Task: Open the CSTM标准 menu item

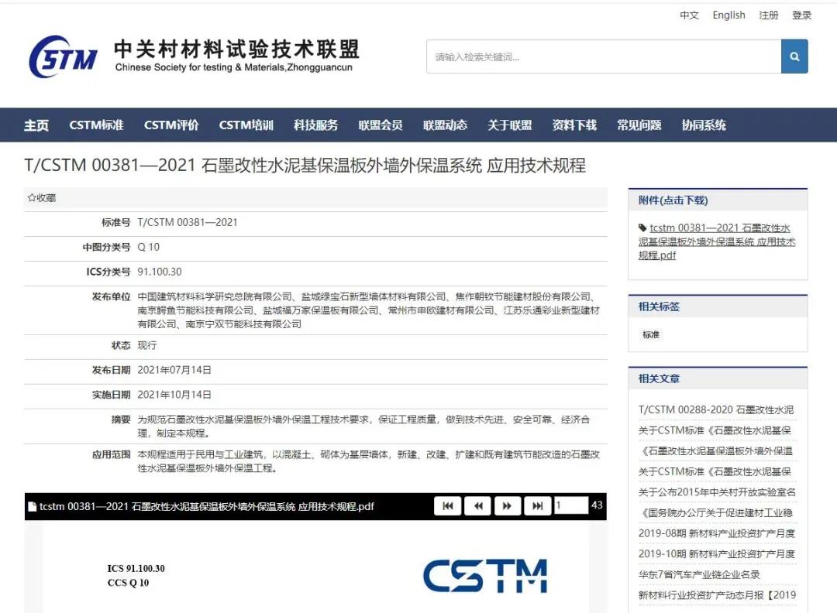Action: pos(96,125)
